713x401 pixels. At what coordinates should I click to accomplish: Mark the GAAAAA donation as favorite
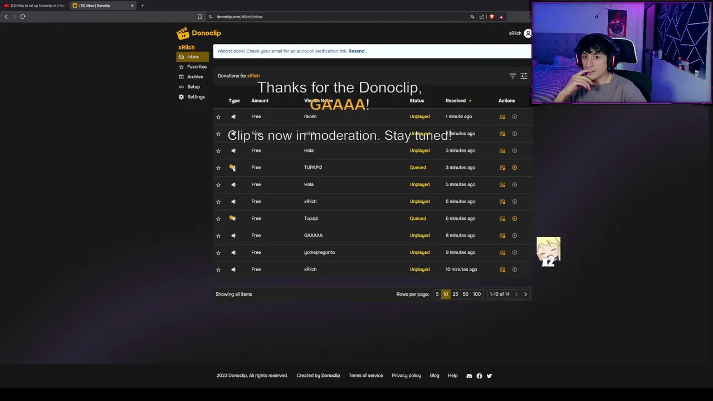(x=218, y=236)
